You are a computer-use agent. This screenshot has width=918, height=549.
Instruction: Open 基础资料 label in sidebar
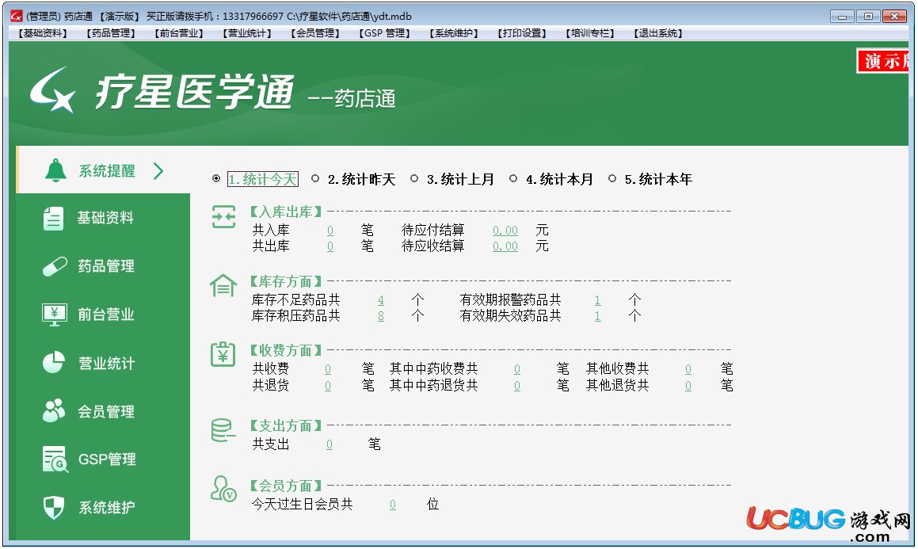(105, 219)
